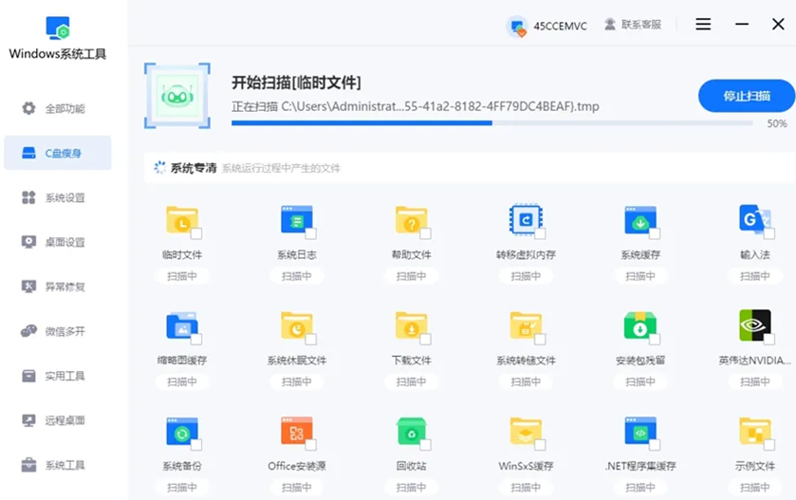Select the 输入法 translate icon

coord(754,219)
